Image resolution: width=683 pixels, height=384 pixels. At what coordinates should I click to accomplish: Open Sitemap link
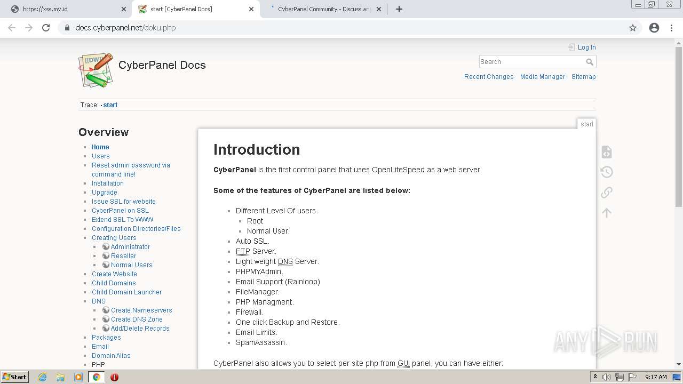pos(584,77)
